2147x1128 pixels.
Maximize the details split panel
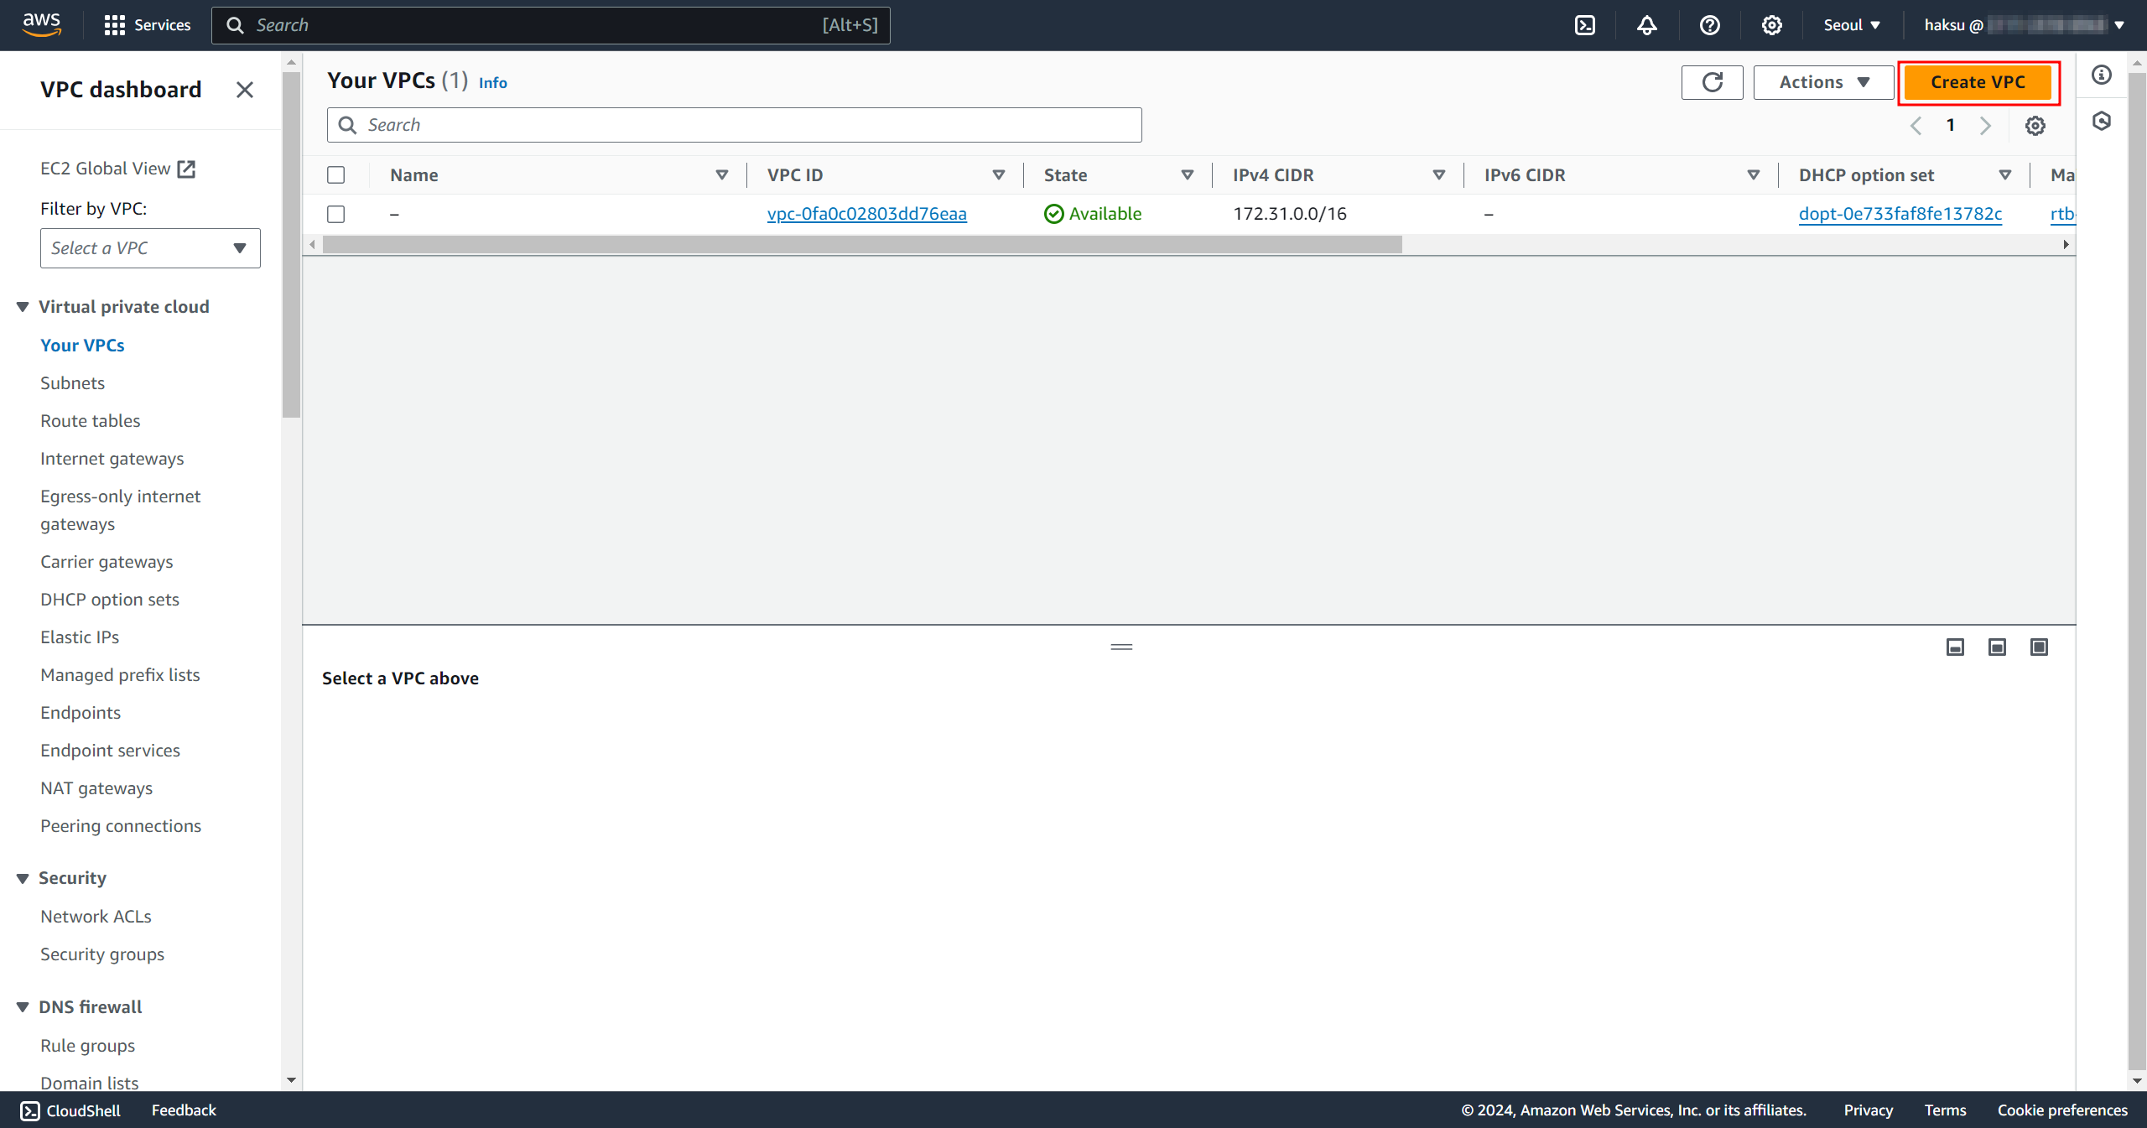(x=2039, y=647)
